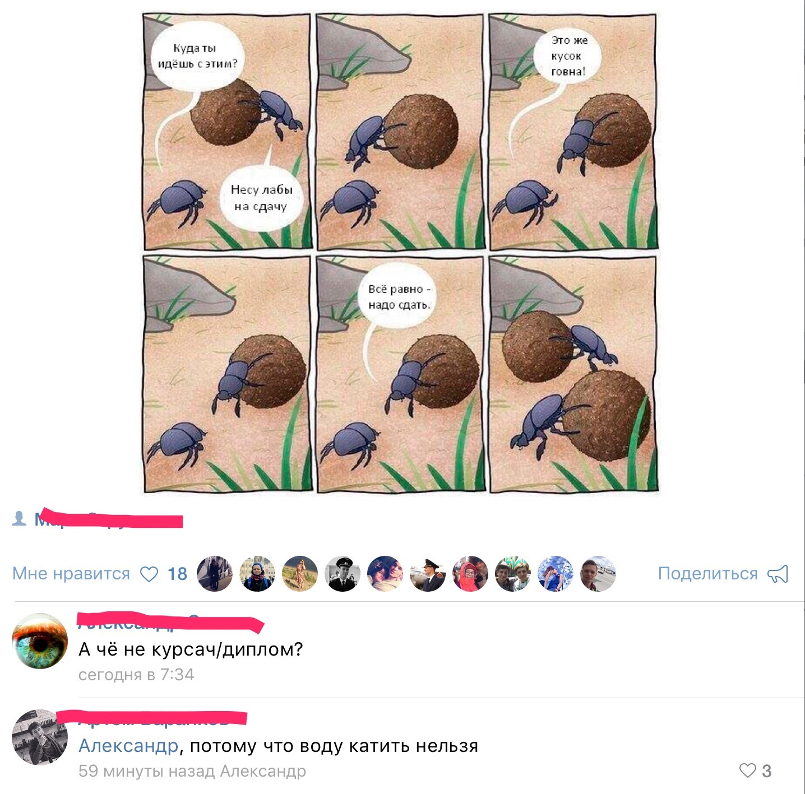Open the first liker avatar after 18

[x=215, y=574]
